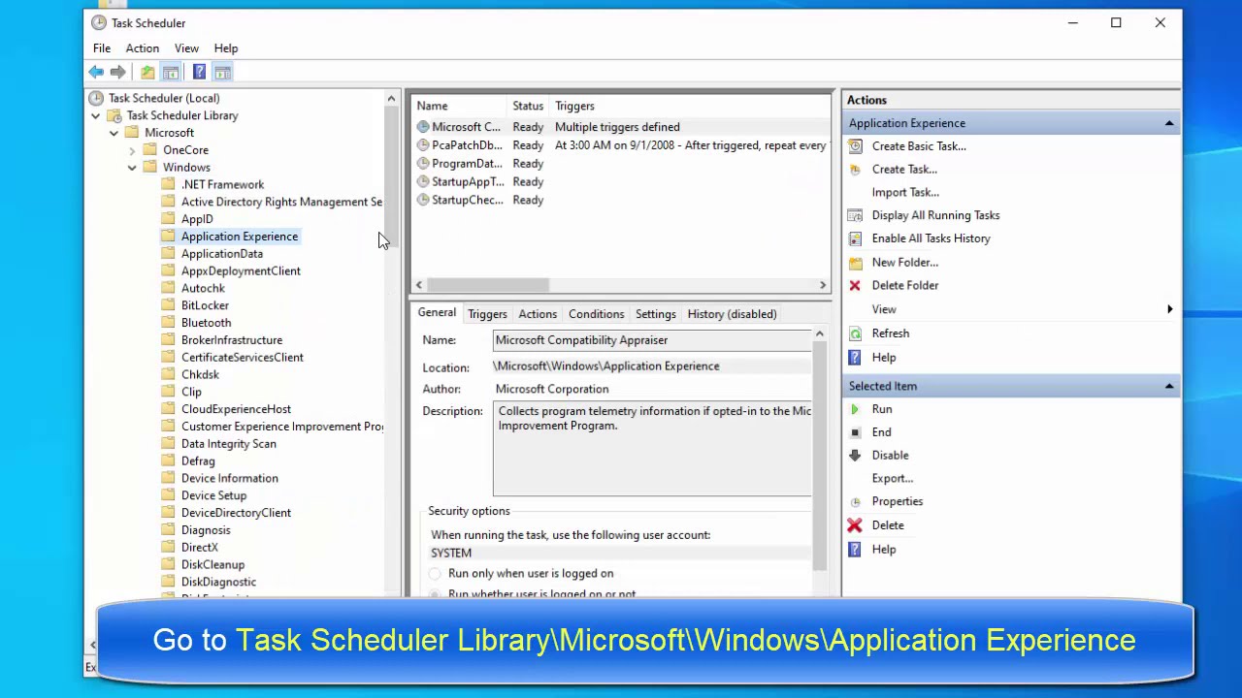Click Import Task... action
The image size is (1242, 698).
(x=905, y=192)
